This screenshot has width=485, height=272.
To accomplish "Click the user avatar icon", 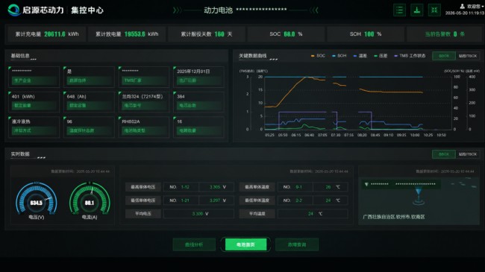I will [x=462, y=6].
